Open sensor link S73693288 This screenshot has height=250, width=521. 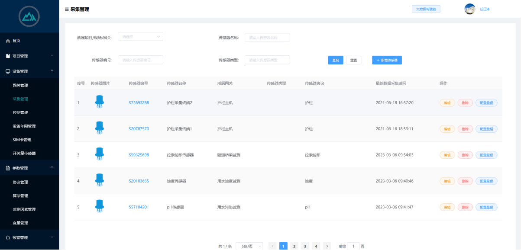[x=139, y=103]
